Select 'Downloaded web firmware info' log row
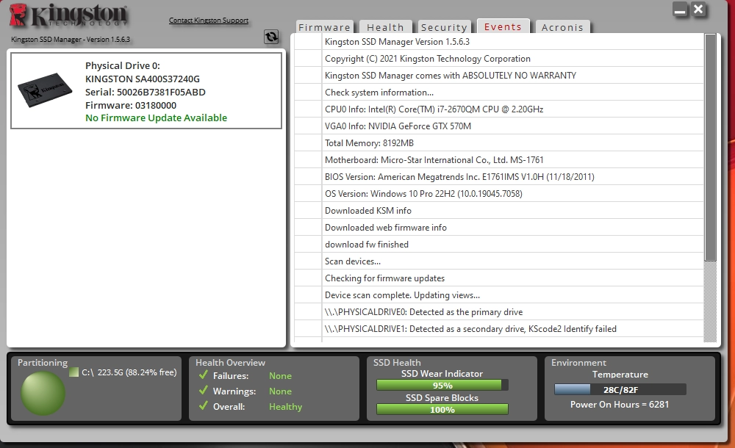The image size is (735, 448). tap(499, 227)
